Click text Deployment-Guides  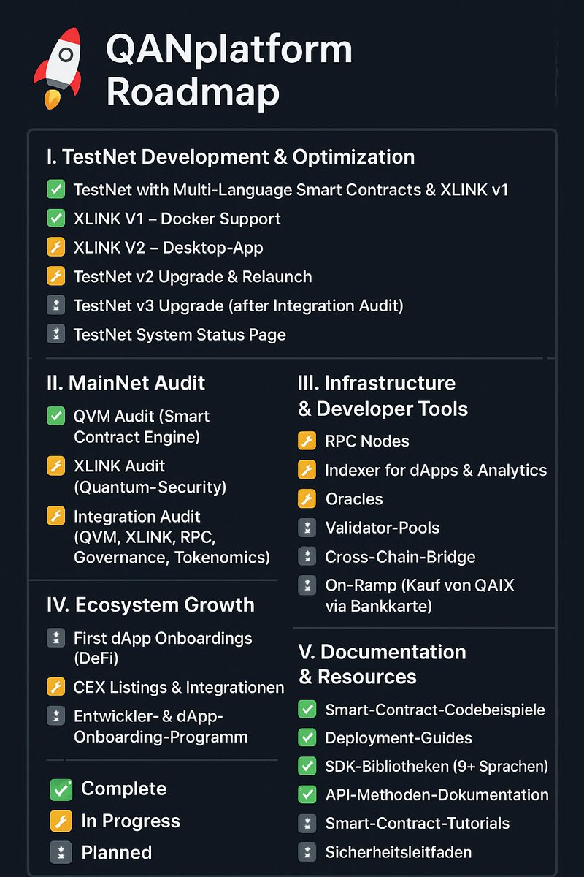pos(399,738)
